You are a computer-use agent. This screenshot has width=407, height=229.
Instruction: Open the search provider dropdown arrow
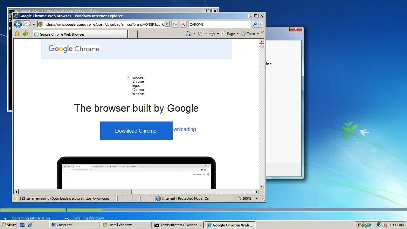tap(260, 24)
